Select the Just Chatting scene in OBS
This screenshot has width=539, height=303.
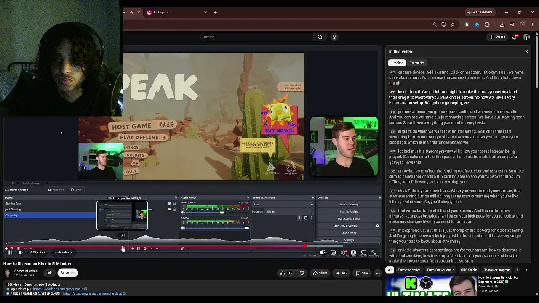pos(50,210)
